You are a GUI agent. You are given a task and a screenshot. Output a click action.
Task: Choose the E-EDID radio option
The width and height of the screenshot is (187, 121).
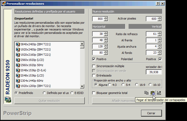pyautogui.click(x=72, y=93)
